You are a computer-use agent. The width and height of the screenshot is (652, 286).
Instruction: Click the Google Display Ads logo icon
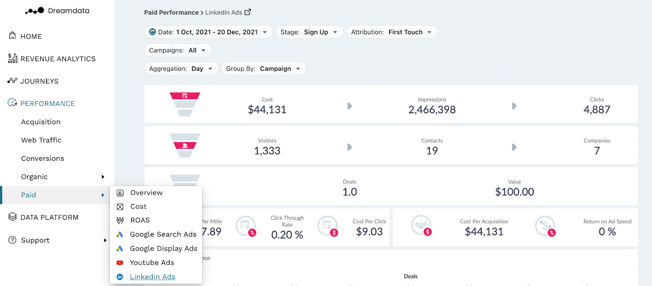coord(120,249)
